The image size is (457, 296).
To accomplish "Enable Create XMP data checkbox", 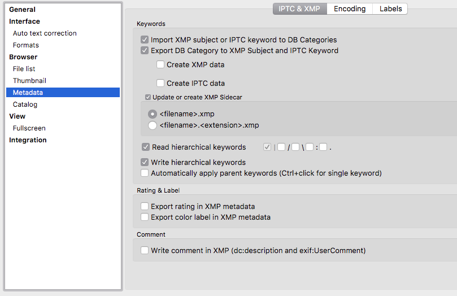I will (x=161, y=64).
